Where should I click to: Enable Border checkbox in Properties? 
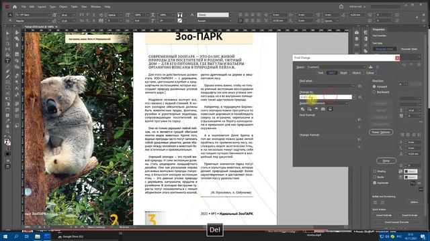[x=375, y=177]
